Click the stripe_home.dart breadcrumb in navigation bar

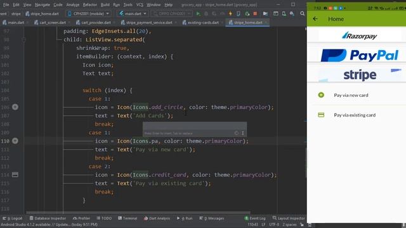click(x=42, y=14)
